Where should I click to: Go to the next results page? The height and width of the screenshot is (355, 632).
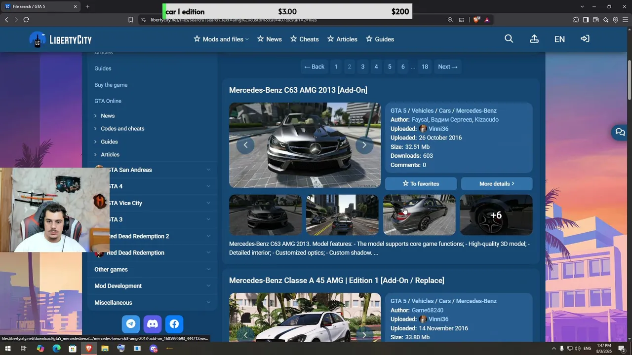(448, 67)
